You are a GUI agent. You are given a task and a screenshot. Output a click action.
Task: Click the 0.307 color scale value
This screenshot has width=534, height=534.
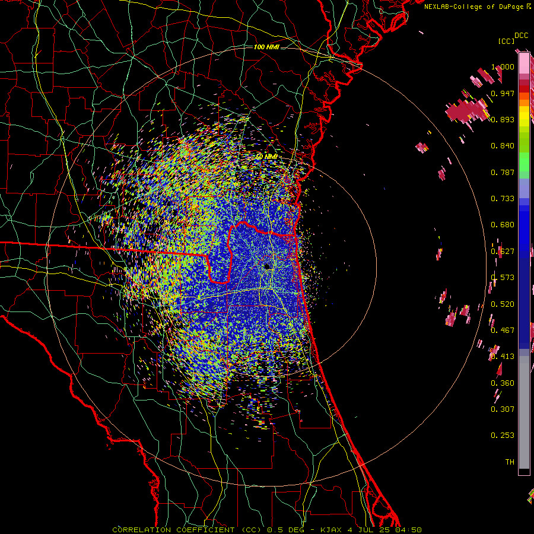point(503,409)
